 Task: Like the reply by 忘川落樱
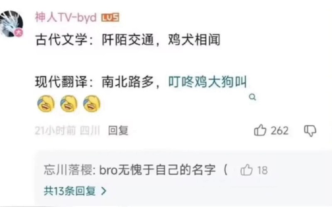(247, 170)
